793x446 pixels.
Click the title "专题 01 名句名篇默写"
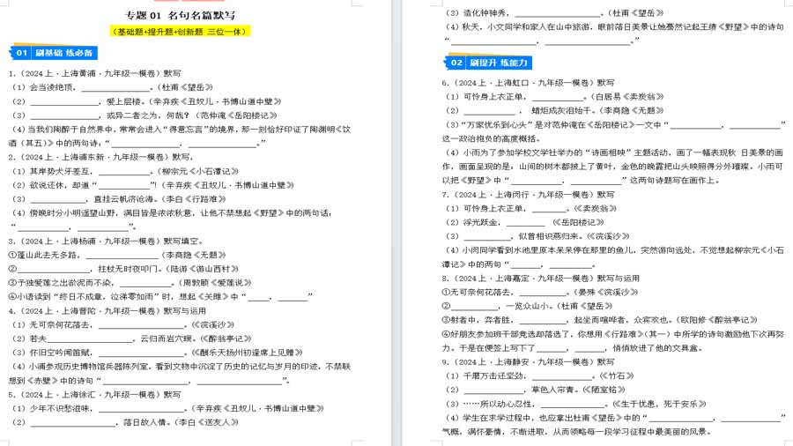pyautogui.click(x=180, y=15)
